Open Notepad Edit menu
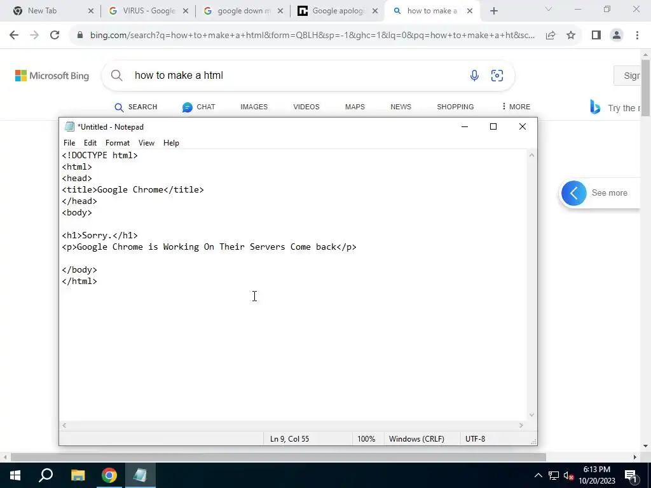The height and width of the screenshot is (488, 651). [90, 143]
